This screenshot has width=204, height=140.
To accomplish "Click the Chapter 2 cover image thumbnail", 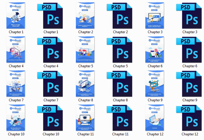I will [x=85, y=15].
